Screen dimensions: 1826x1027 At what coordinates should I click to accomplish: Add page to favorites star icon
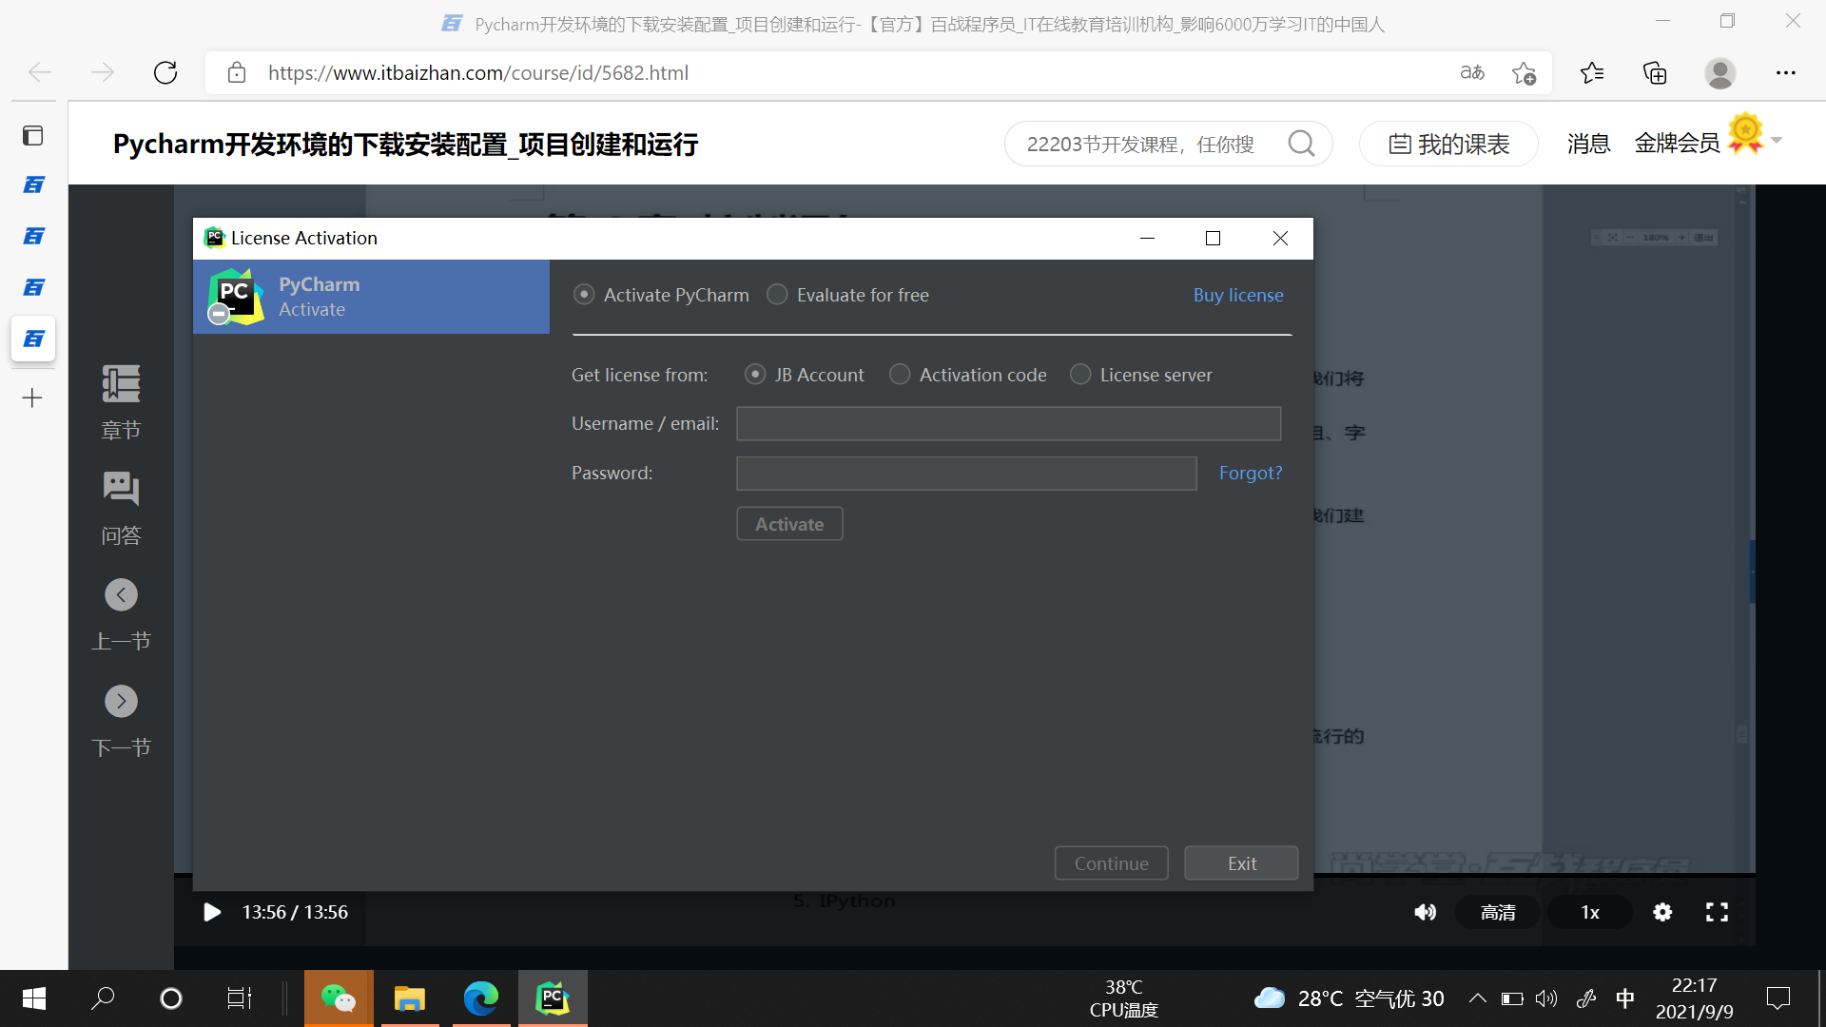tap(1524, 72)
